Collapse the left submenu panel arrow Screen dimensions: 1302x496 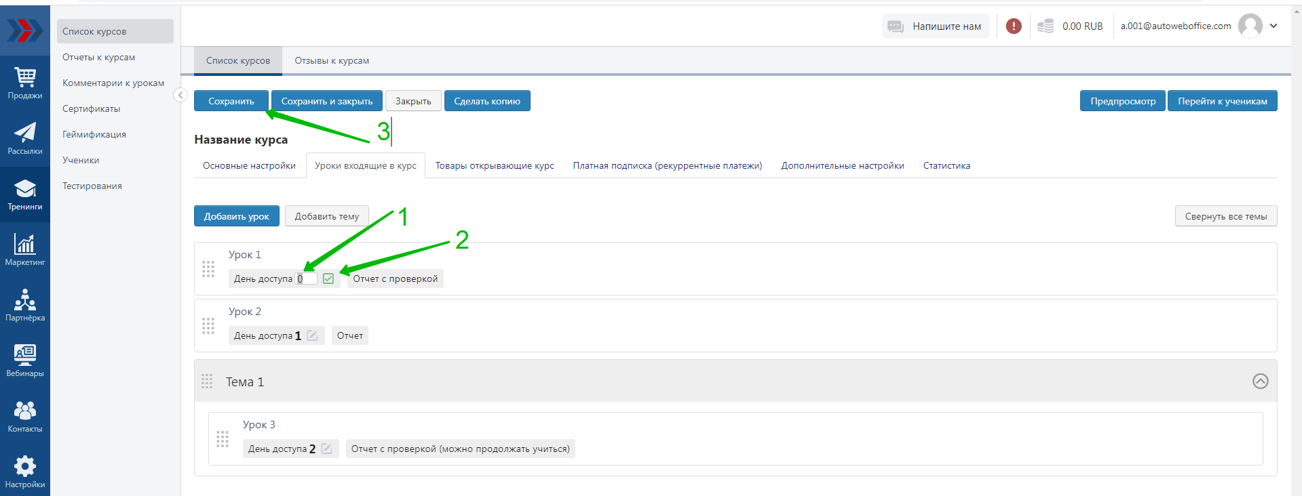180,95
